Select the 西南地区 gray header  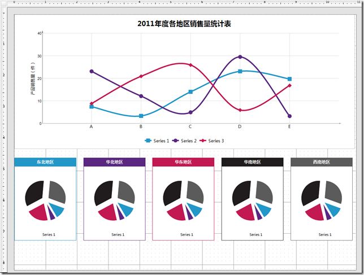tap(322, 162)
